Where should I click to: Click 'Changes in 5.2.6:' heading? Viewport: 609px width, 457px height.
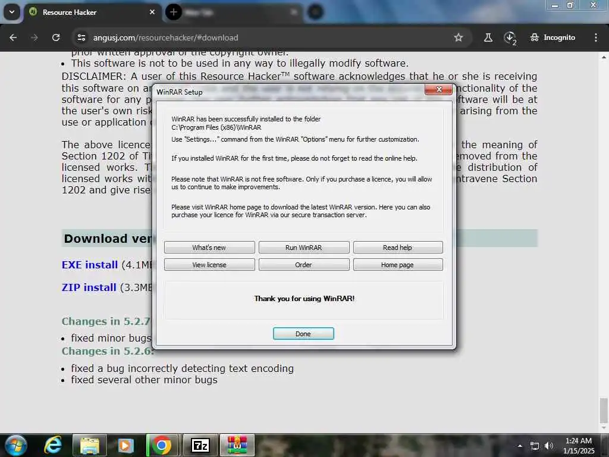[108, 351]
